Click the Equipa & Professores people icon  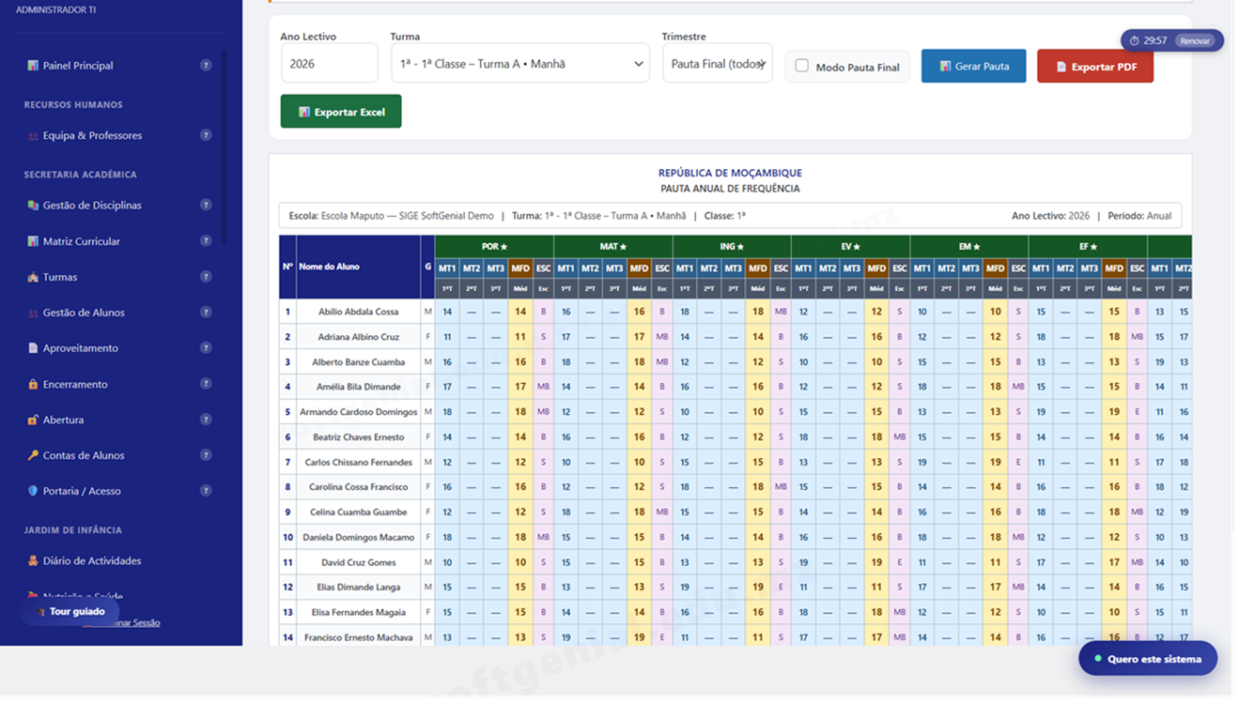[x=34, y=135]
